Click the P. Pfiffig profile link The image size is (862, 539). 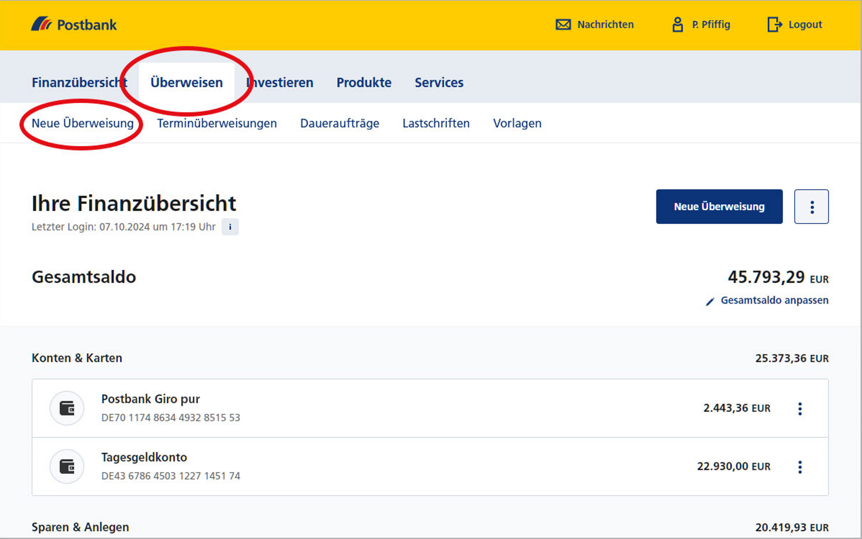point(711,25)
